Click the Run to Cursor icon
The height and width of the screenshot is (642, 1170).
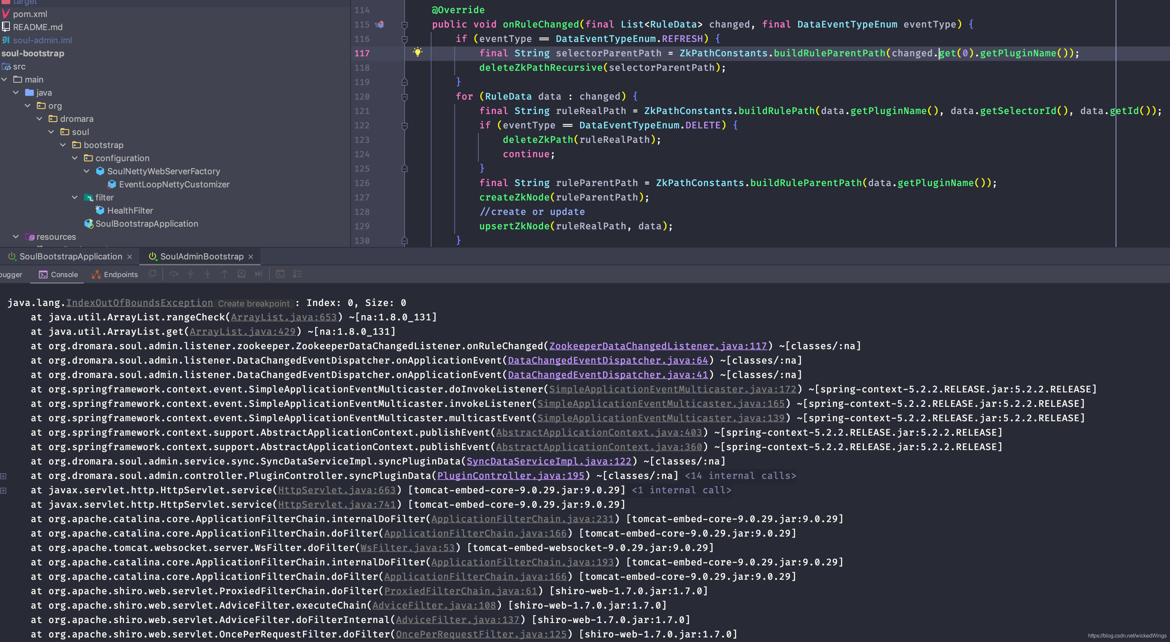[258, 274]
